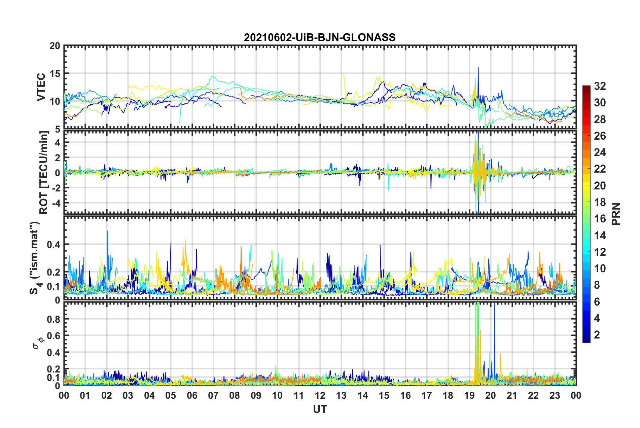Click sigma phi axis tick label 0.6
640x428 pixels.
[54, 336]
